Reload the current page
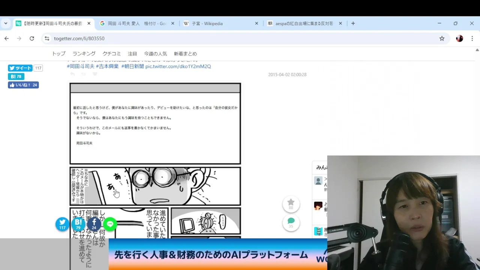This screenshot has height=270, width=480. point(32,38)
